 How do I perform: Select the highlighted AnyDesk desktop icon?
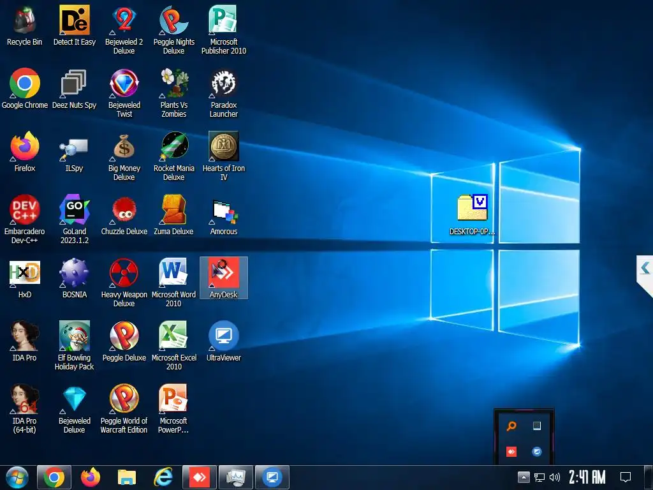pos(224,278)
